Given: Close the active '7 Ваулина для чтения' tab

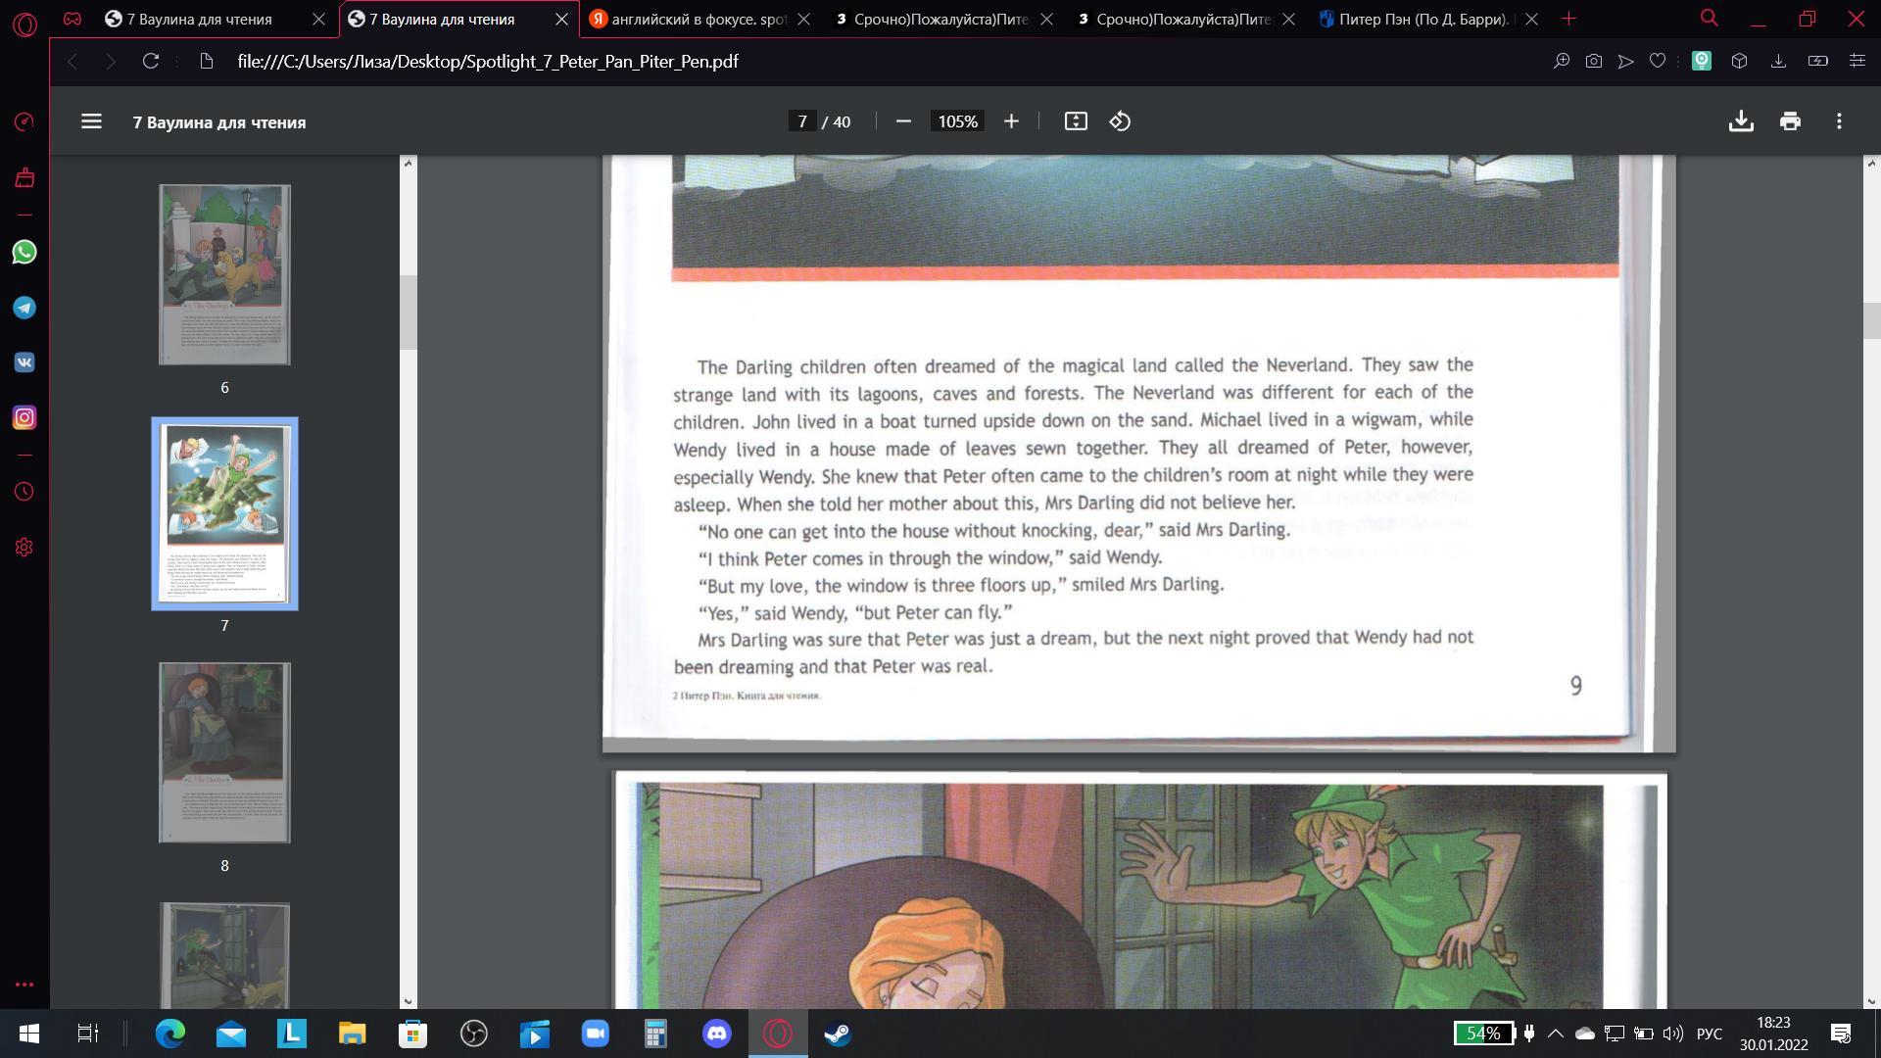Looking at the screenshot, I should click(x=561, y=19).
